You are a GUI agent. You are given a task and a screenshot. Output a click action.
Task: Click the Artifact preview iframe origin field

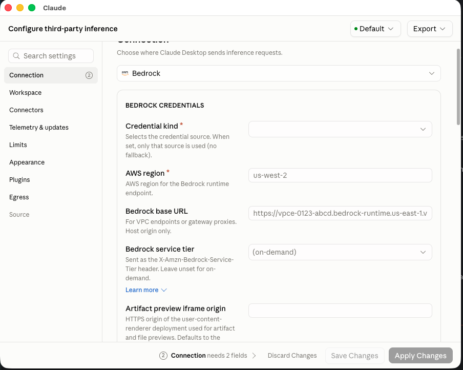point(340,311)
